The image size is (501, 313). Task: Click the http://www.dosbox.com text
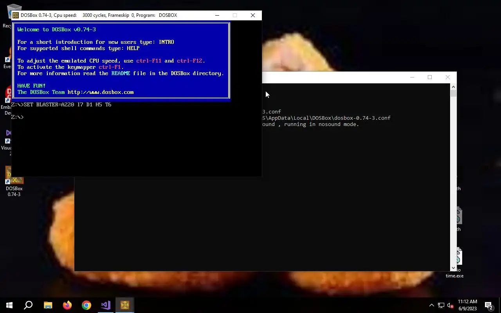pyautogui.click(x=101, y=92)
